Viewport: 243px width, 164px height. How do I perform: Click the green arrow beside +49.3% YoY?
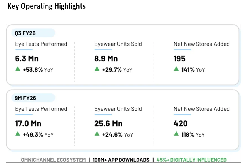pos(18,134)
